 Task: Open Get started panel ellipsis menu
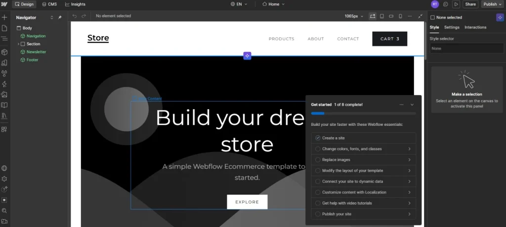pyautogui.click(x=401, y=105)
